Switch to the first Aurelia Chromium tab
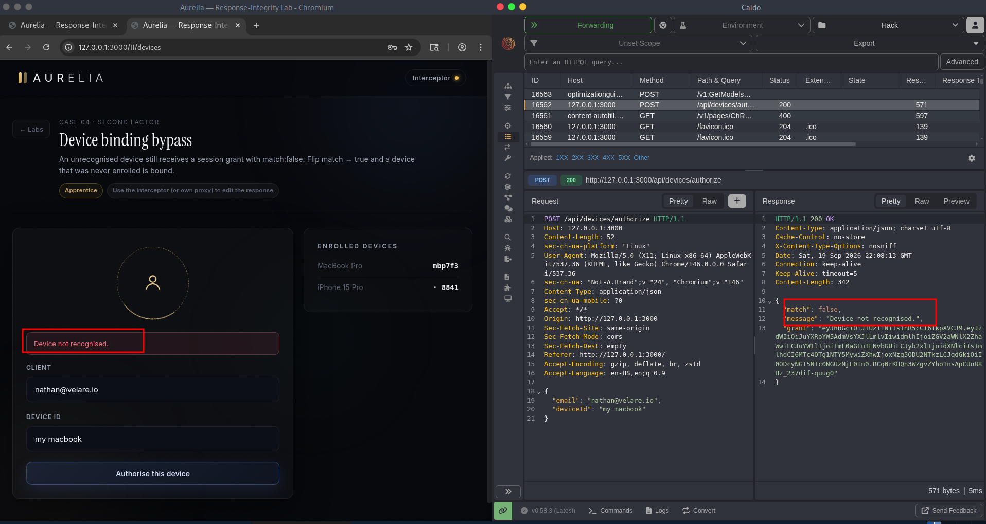 point(62,25)
